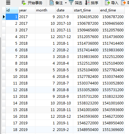Open the hamburger menu icon
Image resolution: width=129 pixels, height=134 pixels.
8,3
